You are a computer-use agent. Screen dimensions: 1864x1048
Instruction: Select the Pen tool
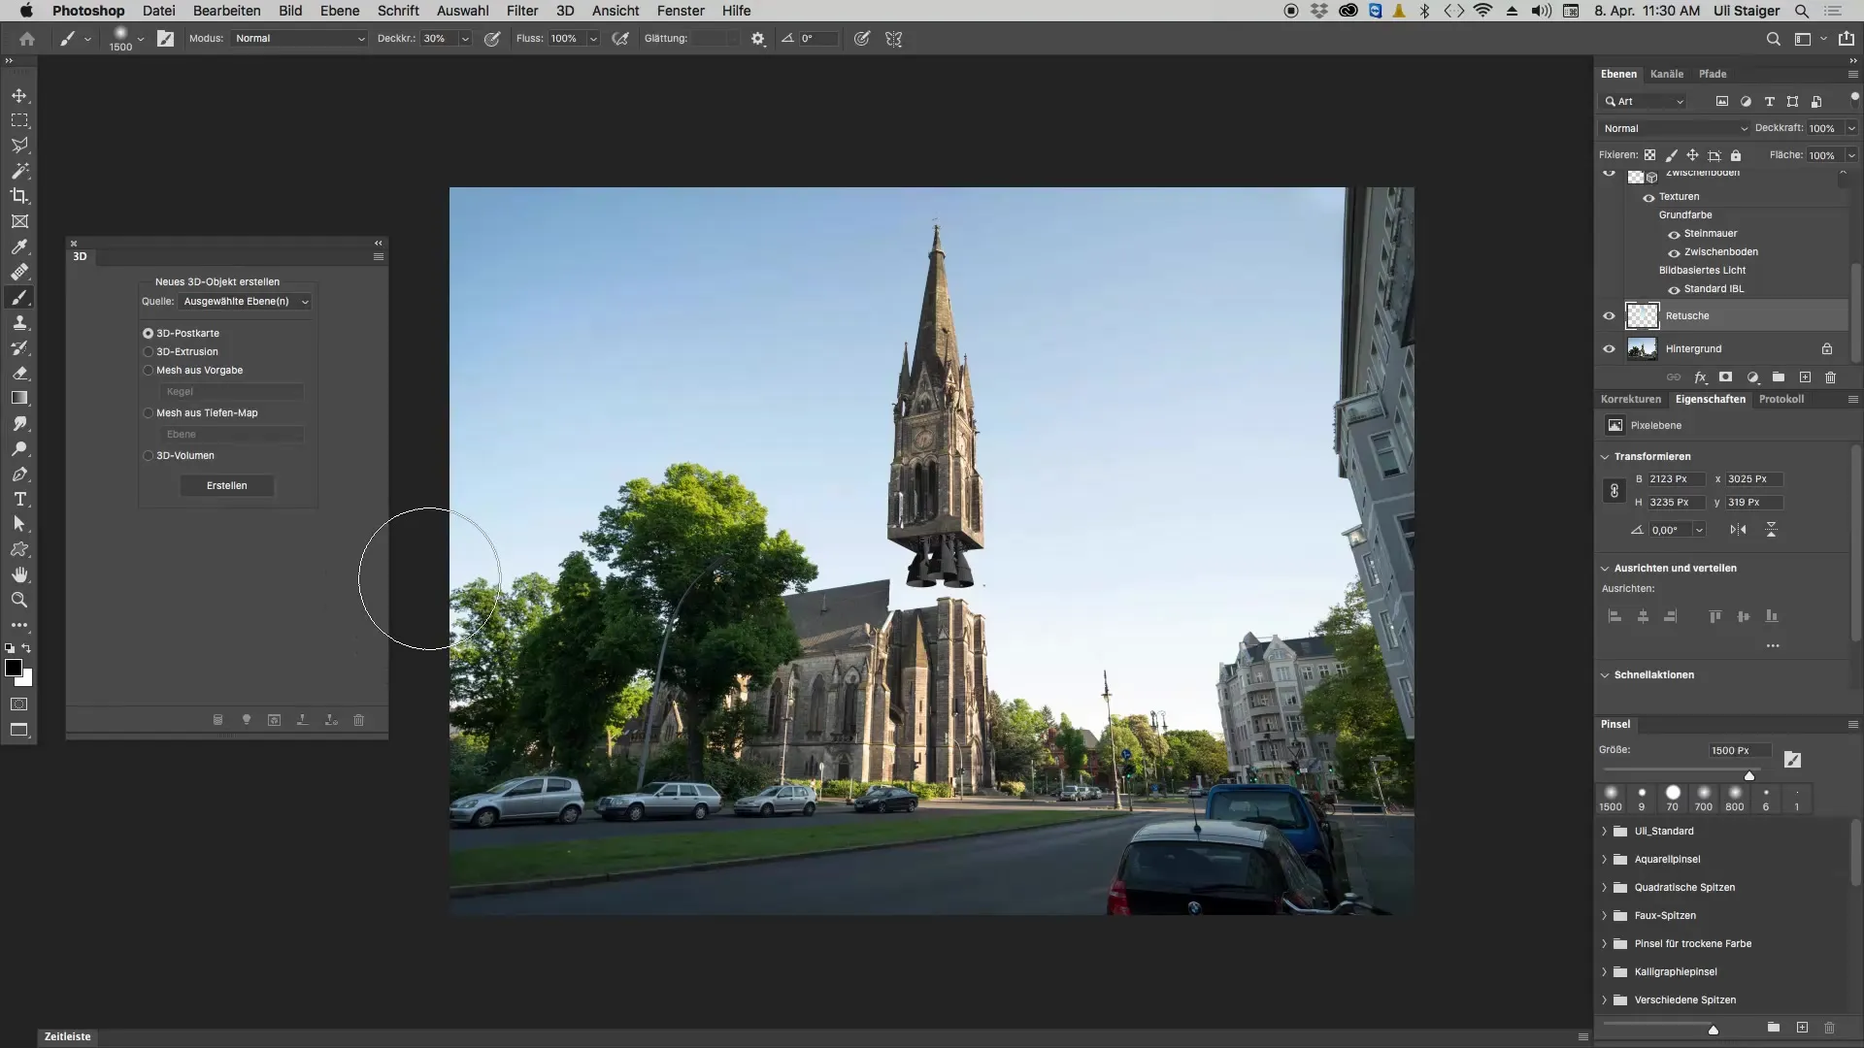click(x=19, y=474)
